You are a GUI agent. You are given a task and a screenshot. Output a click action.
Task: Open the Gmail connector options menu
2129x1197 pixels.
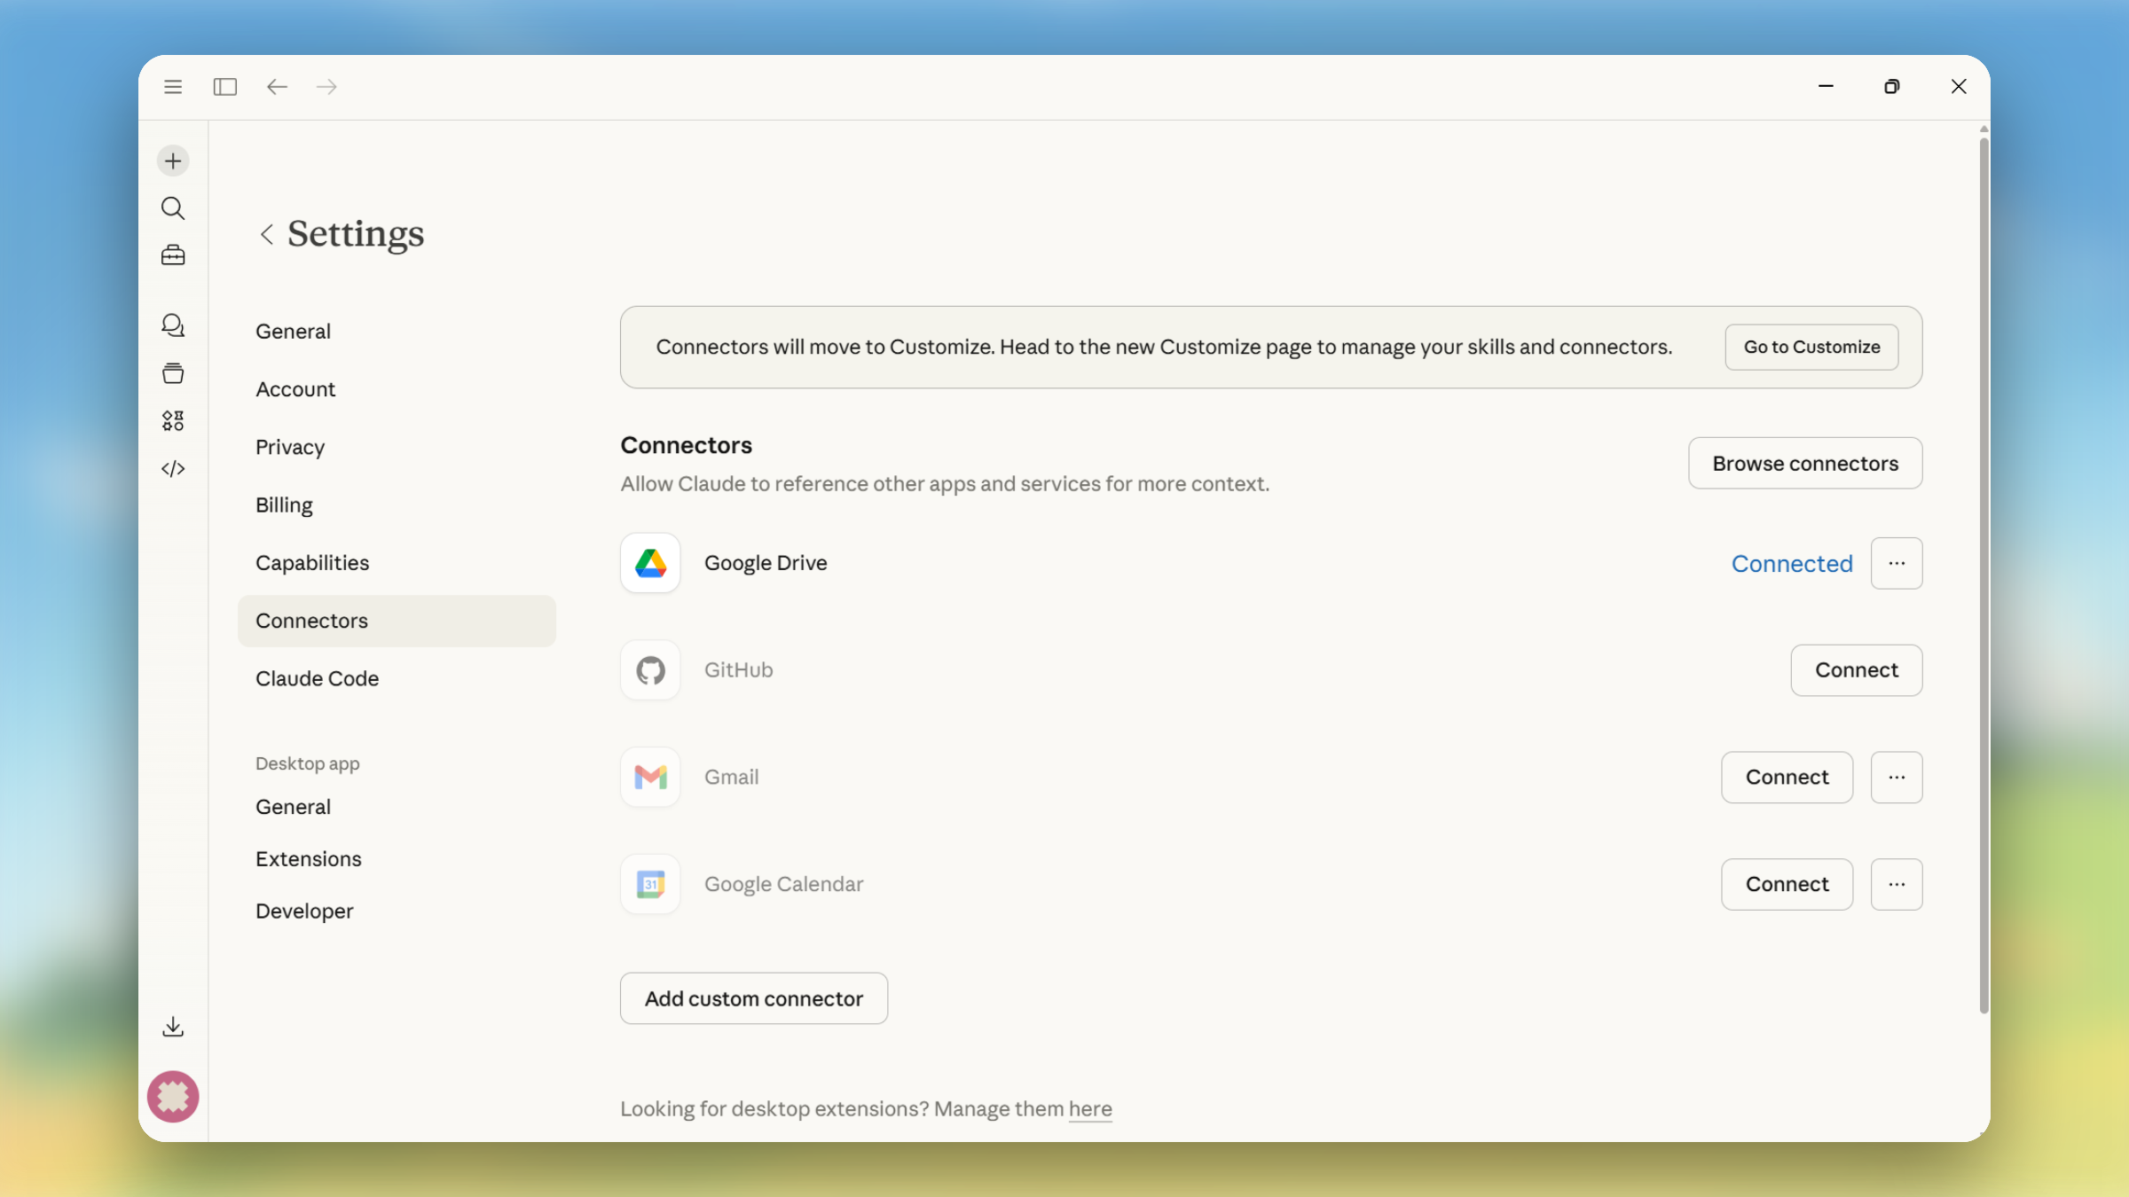pyautogui.click(x=1897, y=777)
